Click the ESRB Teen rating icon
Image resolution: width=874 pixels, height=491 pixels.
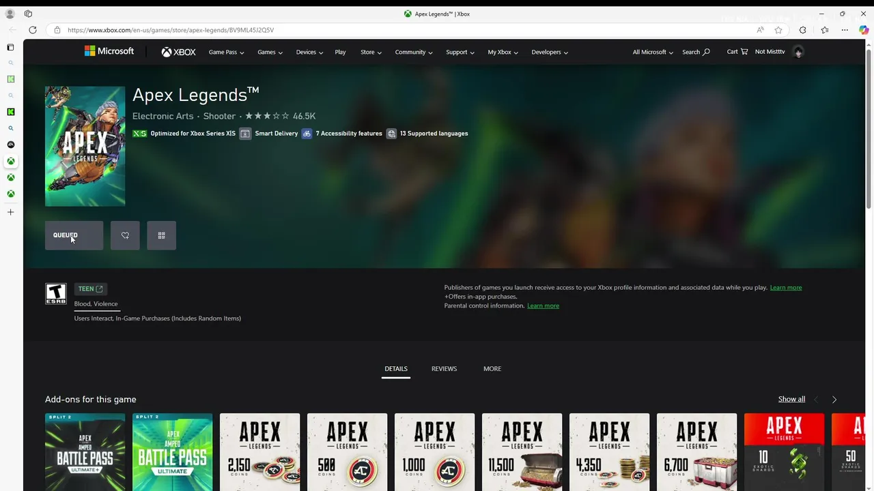(x=56, y=294)
